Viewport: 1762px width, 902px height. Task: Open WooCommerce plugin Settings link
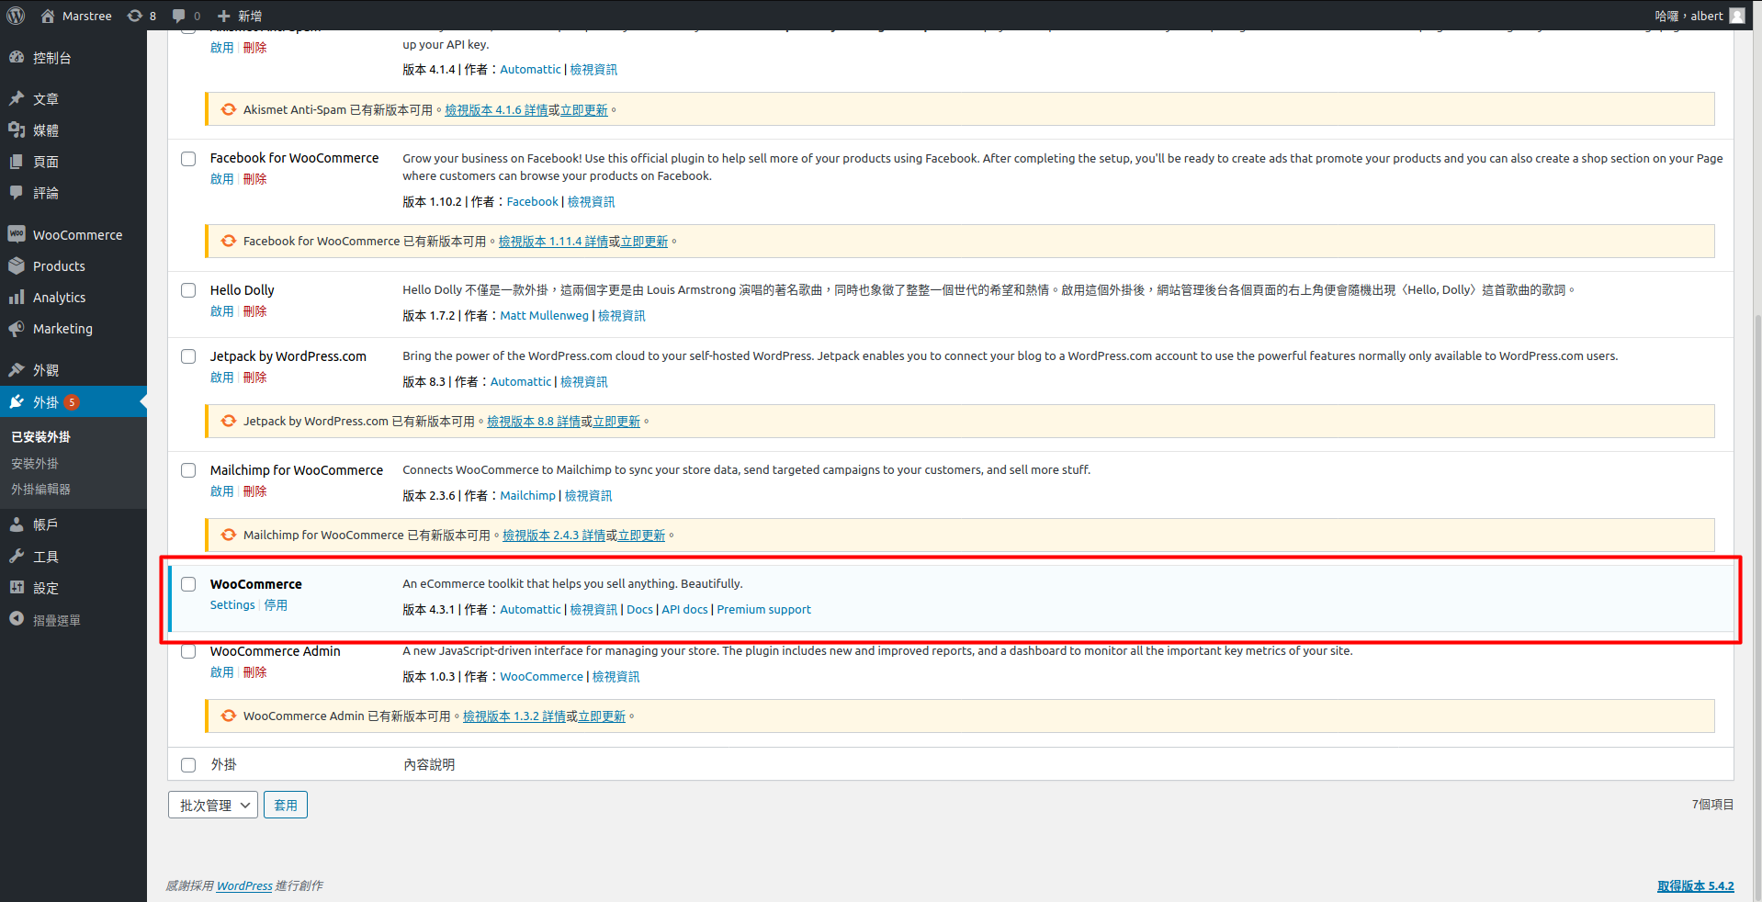coord(232,605)
